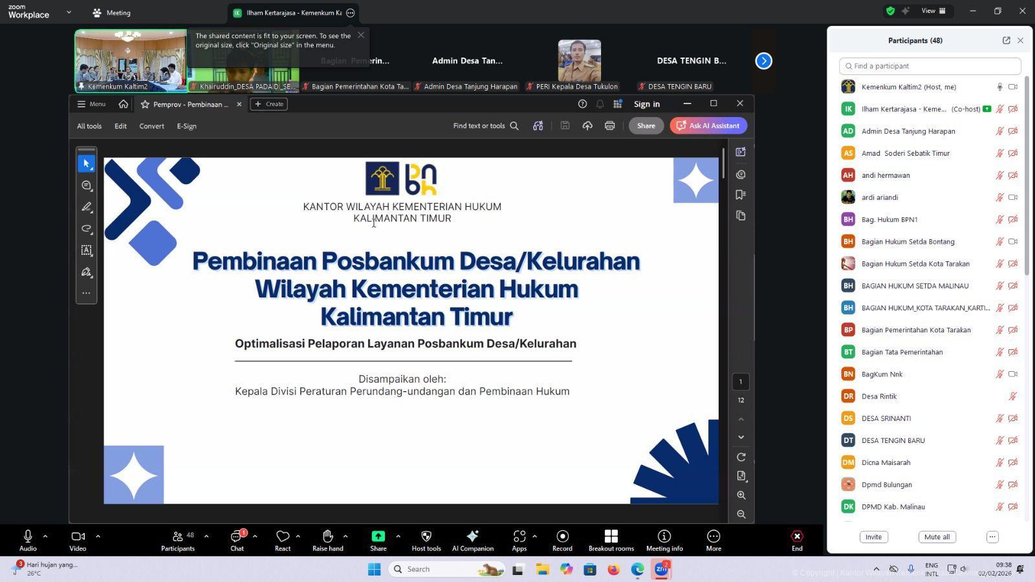Click the Raise hand icon
The width and height of the screenshot is (1035, 582).
tap(328, 537)
